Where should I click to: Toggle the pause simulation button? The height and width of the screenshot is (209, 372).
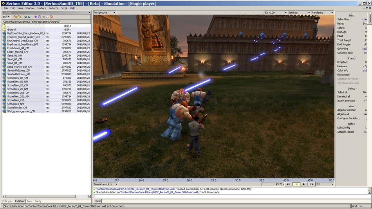296,184
